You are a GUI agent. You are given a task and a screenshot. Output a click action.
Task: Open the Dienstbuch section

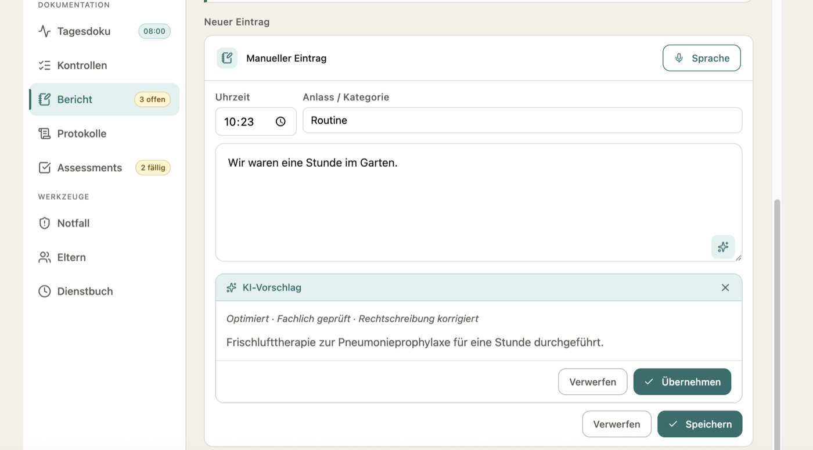click(105, 291)
